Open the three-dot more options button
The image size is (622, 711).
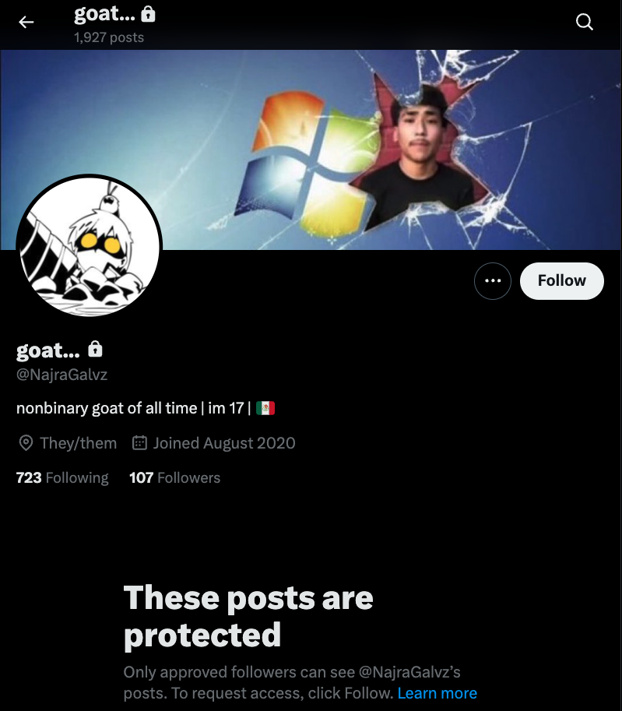(x=493, y=280)
